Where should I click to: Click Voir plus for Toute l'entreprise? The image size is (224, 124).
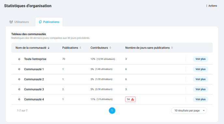(201, 59)
